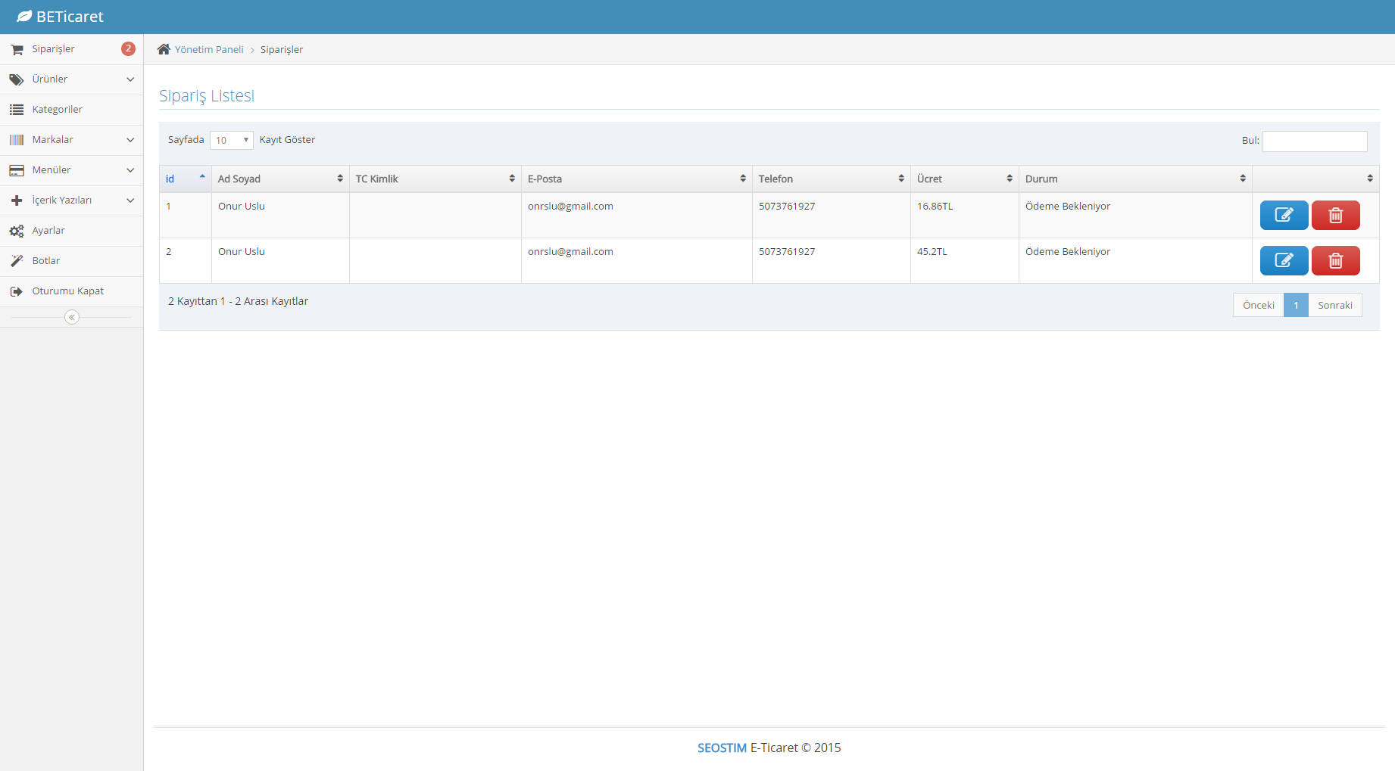The width and height of the screenshot is (1395, 771).
Task: Click the BETicaret leaf logo
Action: coord(24,17)
